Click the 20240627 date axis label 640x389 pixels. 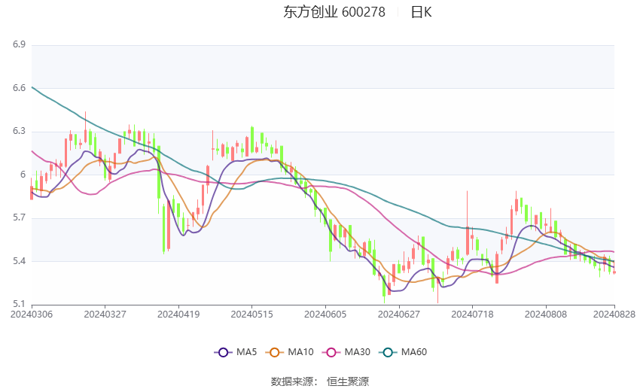click(399, 314)
